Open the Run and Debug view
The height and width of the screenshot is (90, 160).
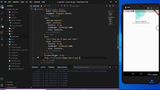[x=2, y=26]
